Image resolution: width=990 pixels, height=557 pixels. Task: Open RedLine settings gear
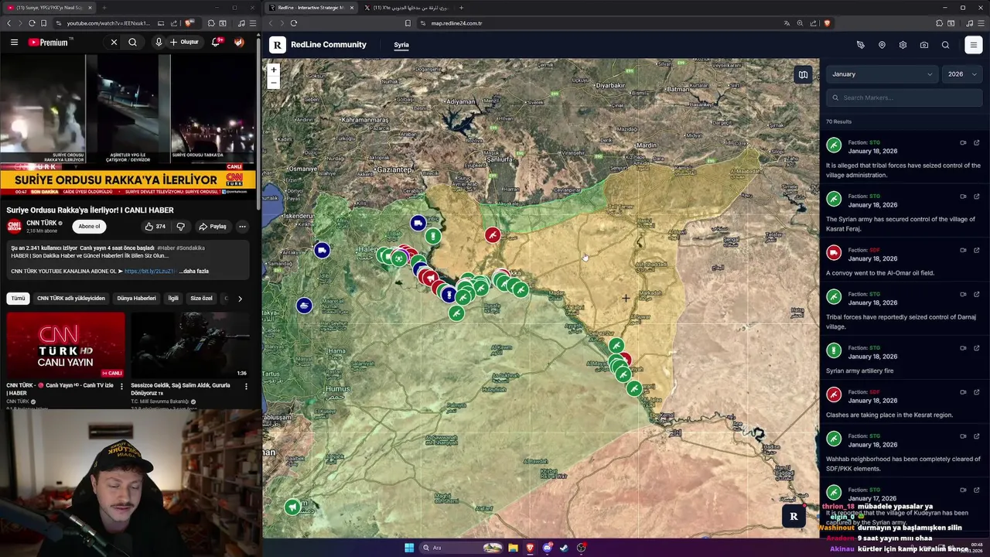click(903, 45)
